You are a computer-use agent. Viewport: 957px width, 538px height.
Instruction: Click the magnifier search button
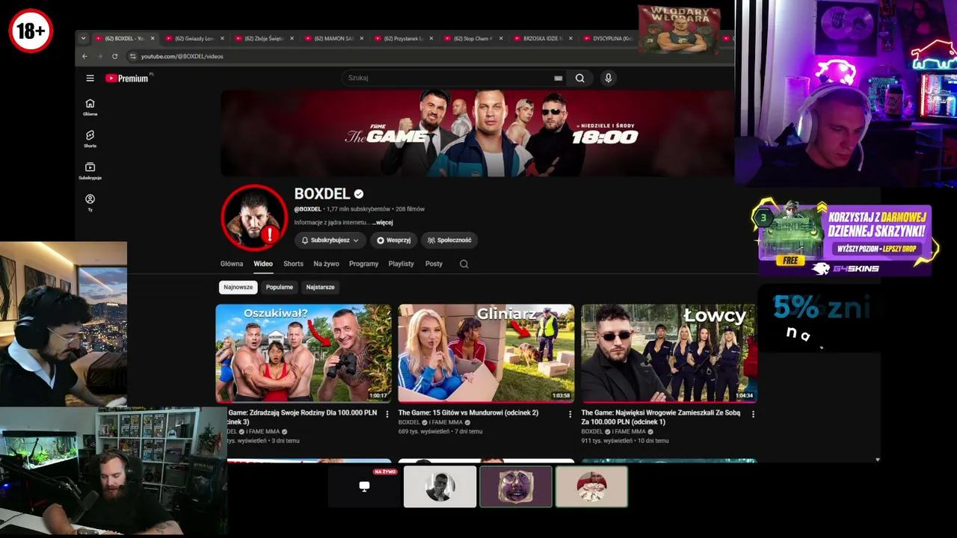click(579, 78)
